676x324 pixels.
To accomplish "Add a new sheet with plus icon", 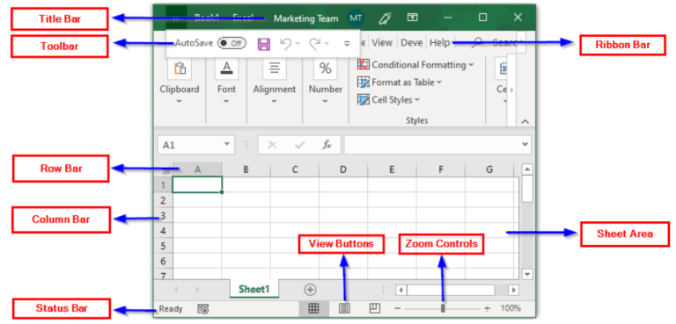I will pyautogui.click(x=310, y=290).
